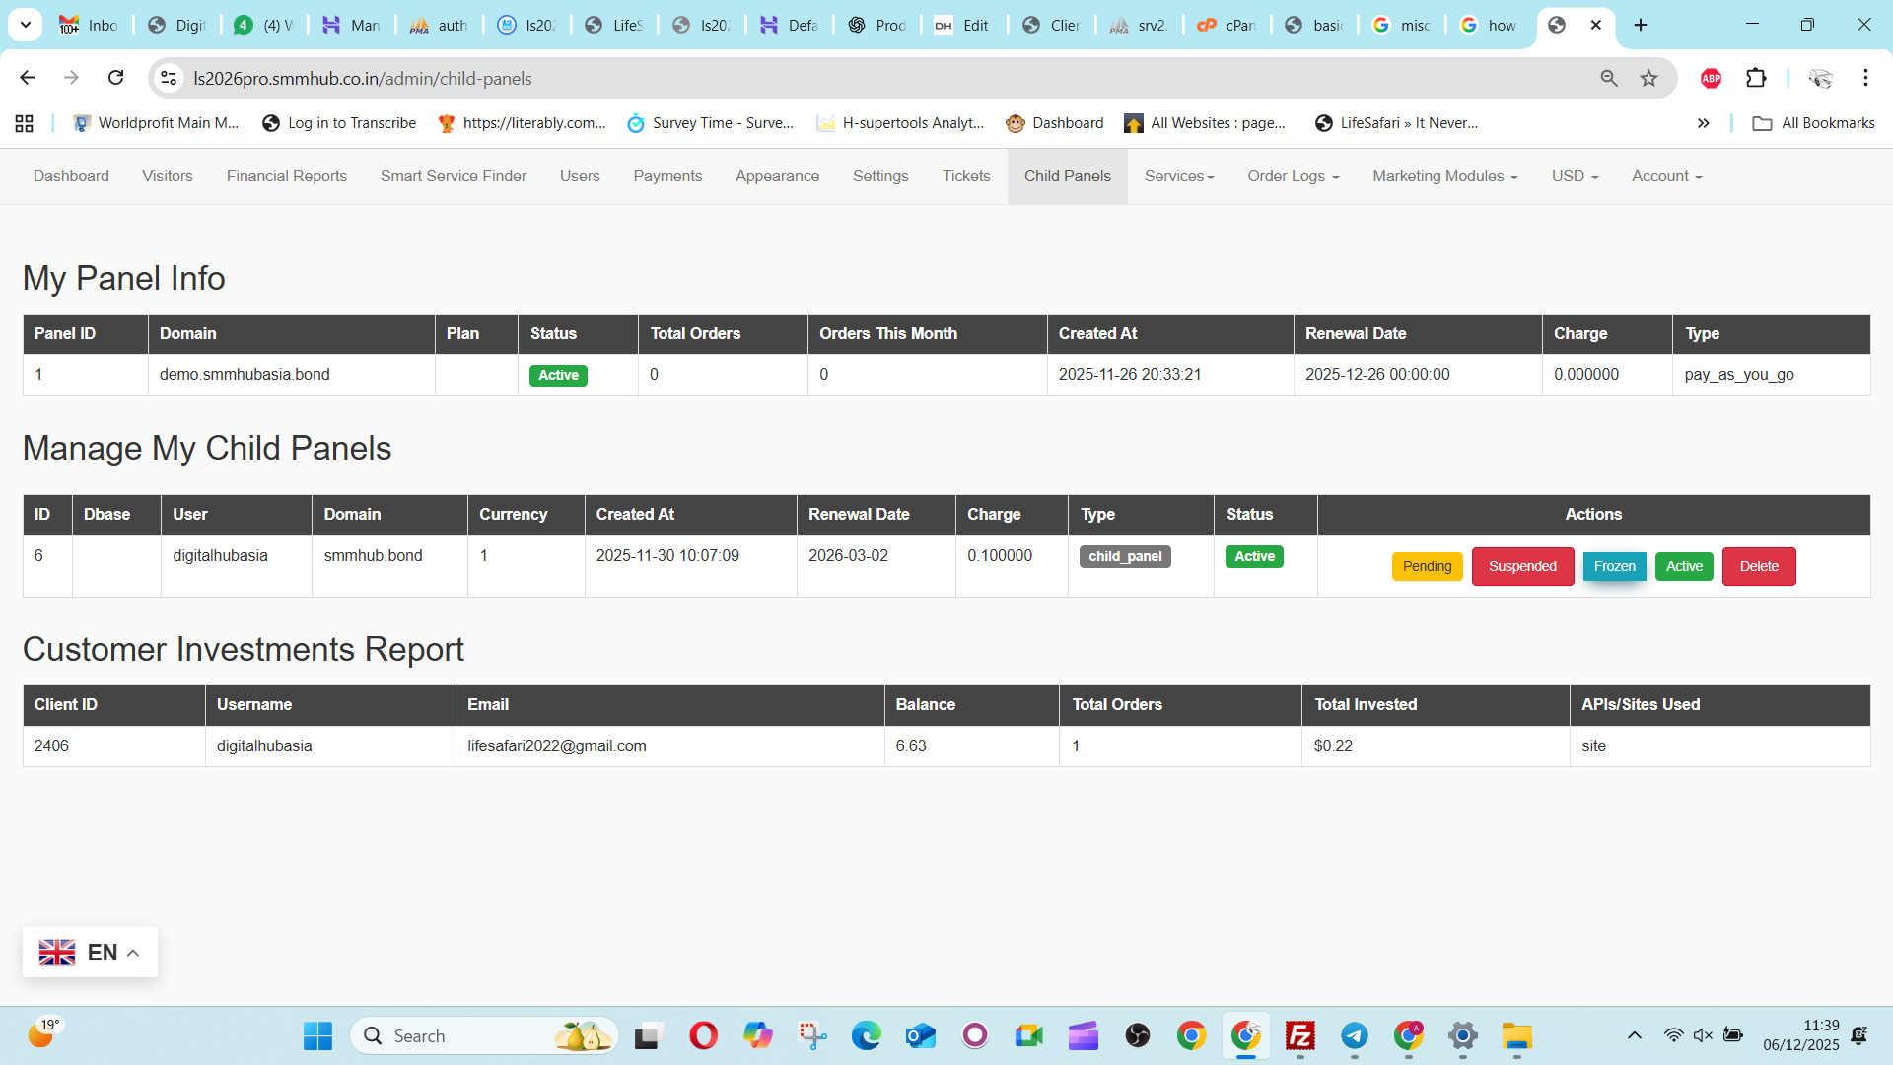Image resolution: width=1893 pixels, height=1065 pixels.
Task: Open FileZilla from the taskbar
Action: pyautogui.click(x=1299, y=1035)
